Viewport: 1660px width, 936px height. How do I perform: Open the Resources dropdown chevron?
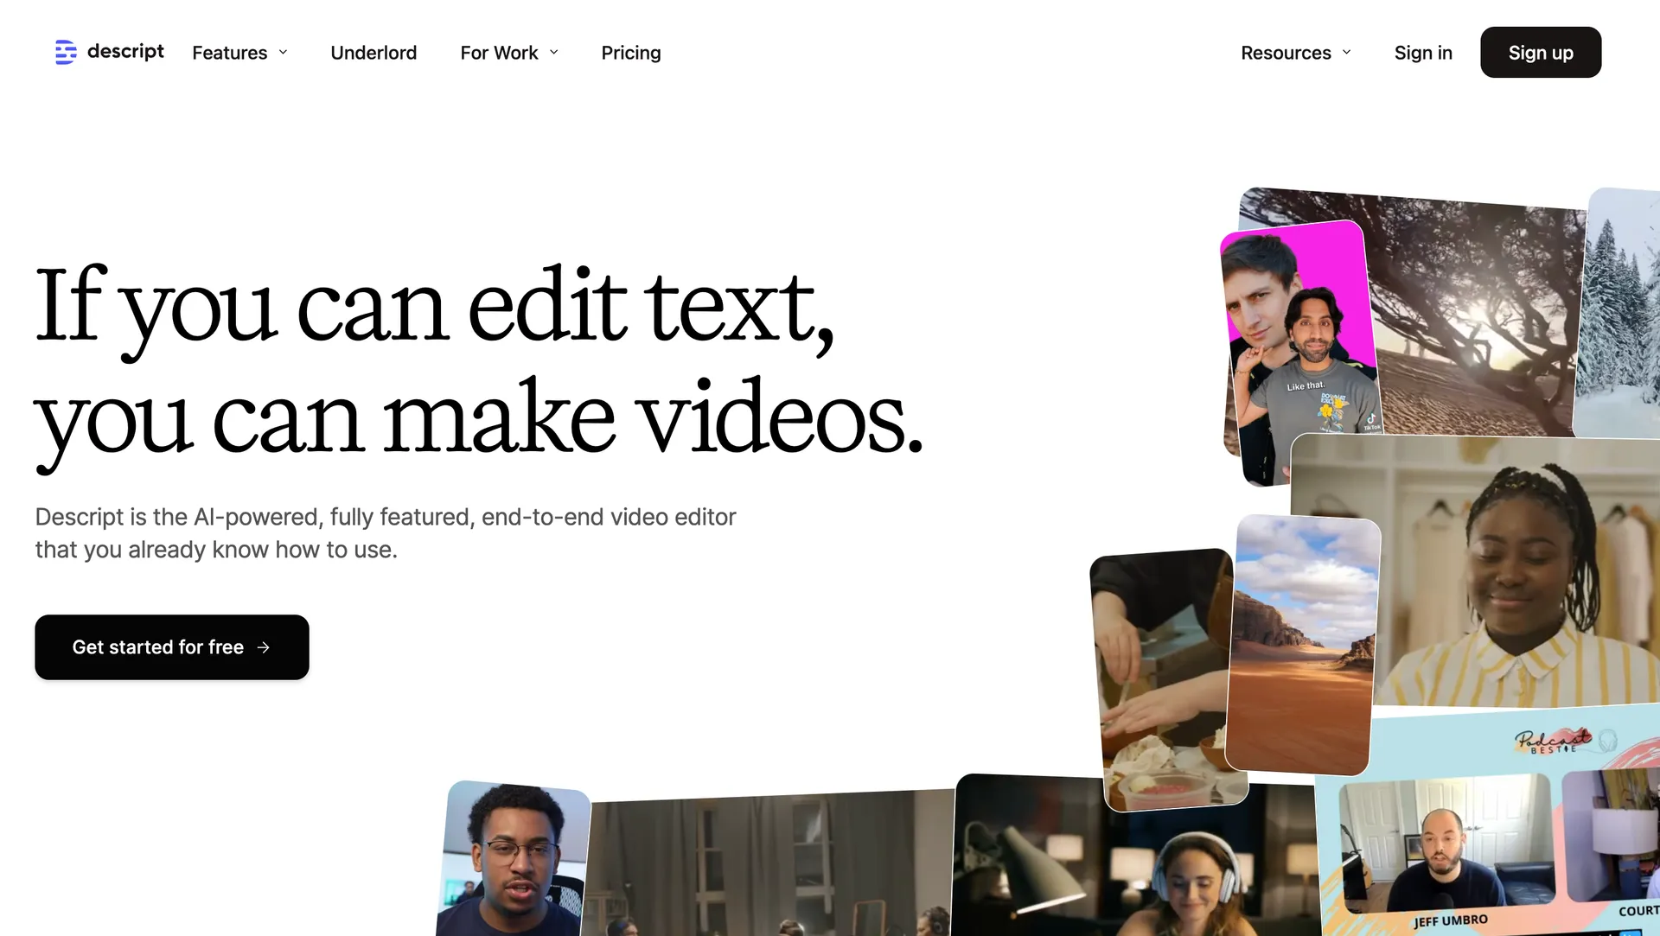click(x=1346, y=53)
